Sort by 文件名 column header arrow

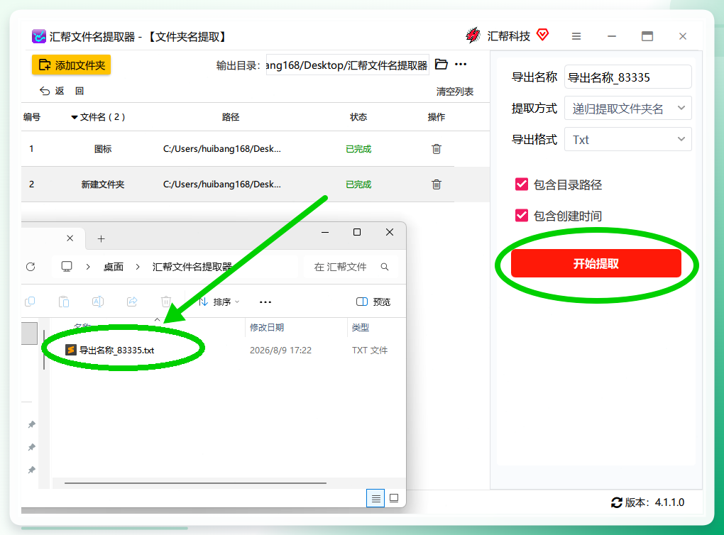coord(74,117)
